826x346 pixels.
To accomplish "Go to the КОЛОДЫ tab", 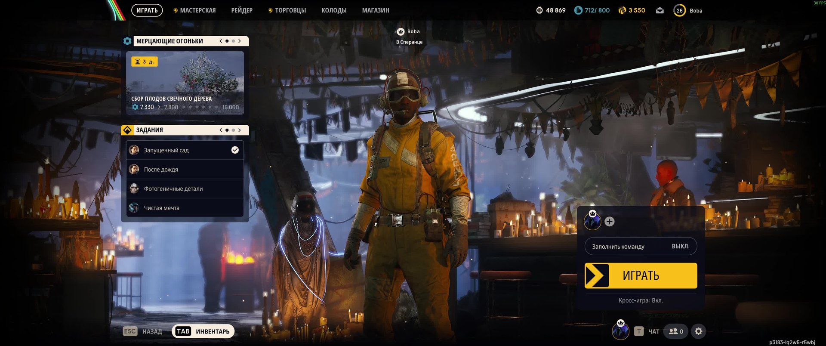I will coord(334,10).
